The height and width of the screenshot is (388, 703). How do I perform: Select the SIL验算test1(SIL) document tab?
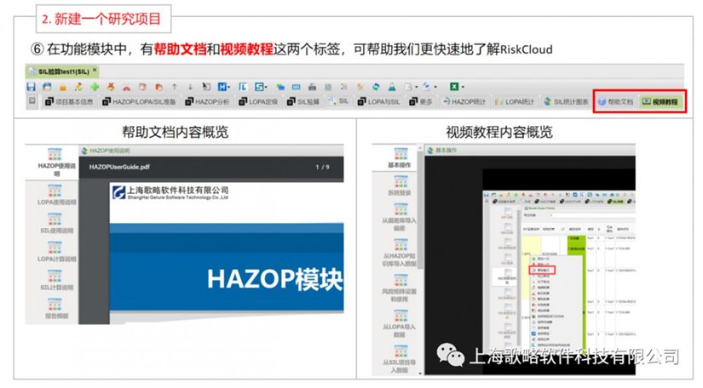(x=62, y=71)
